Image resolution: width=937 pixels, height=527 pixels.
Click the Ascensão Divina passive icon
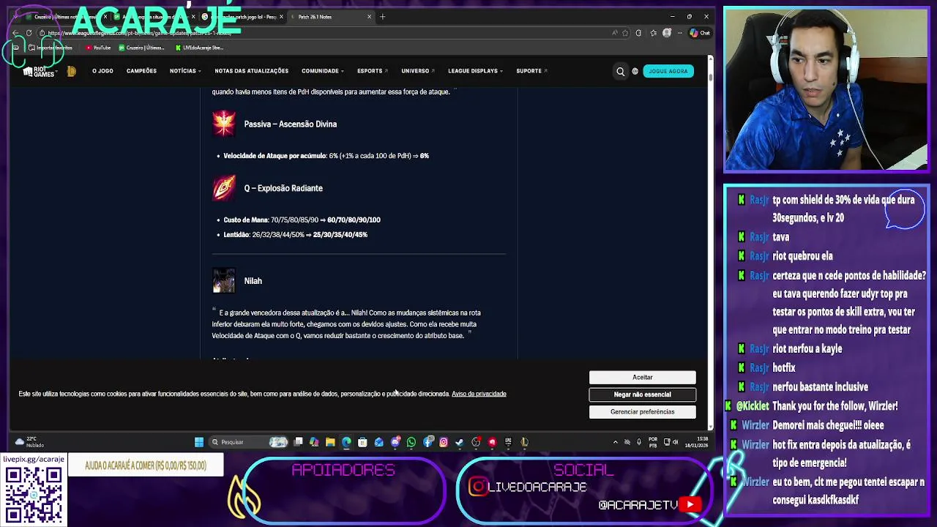tap(224, 124)
